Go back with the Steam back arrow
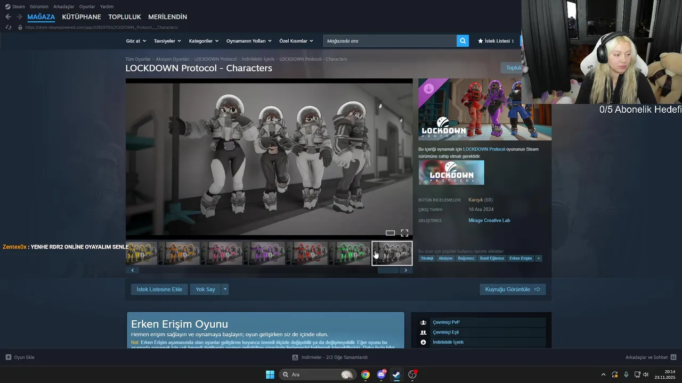 point(8,17)
